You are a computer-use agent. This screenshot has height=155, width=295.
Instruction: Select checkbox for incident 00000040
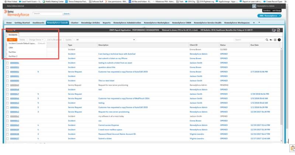coord(8,125)
